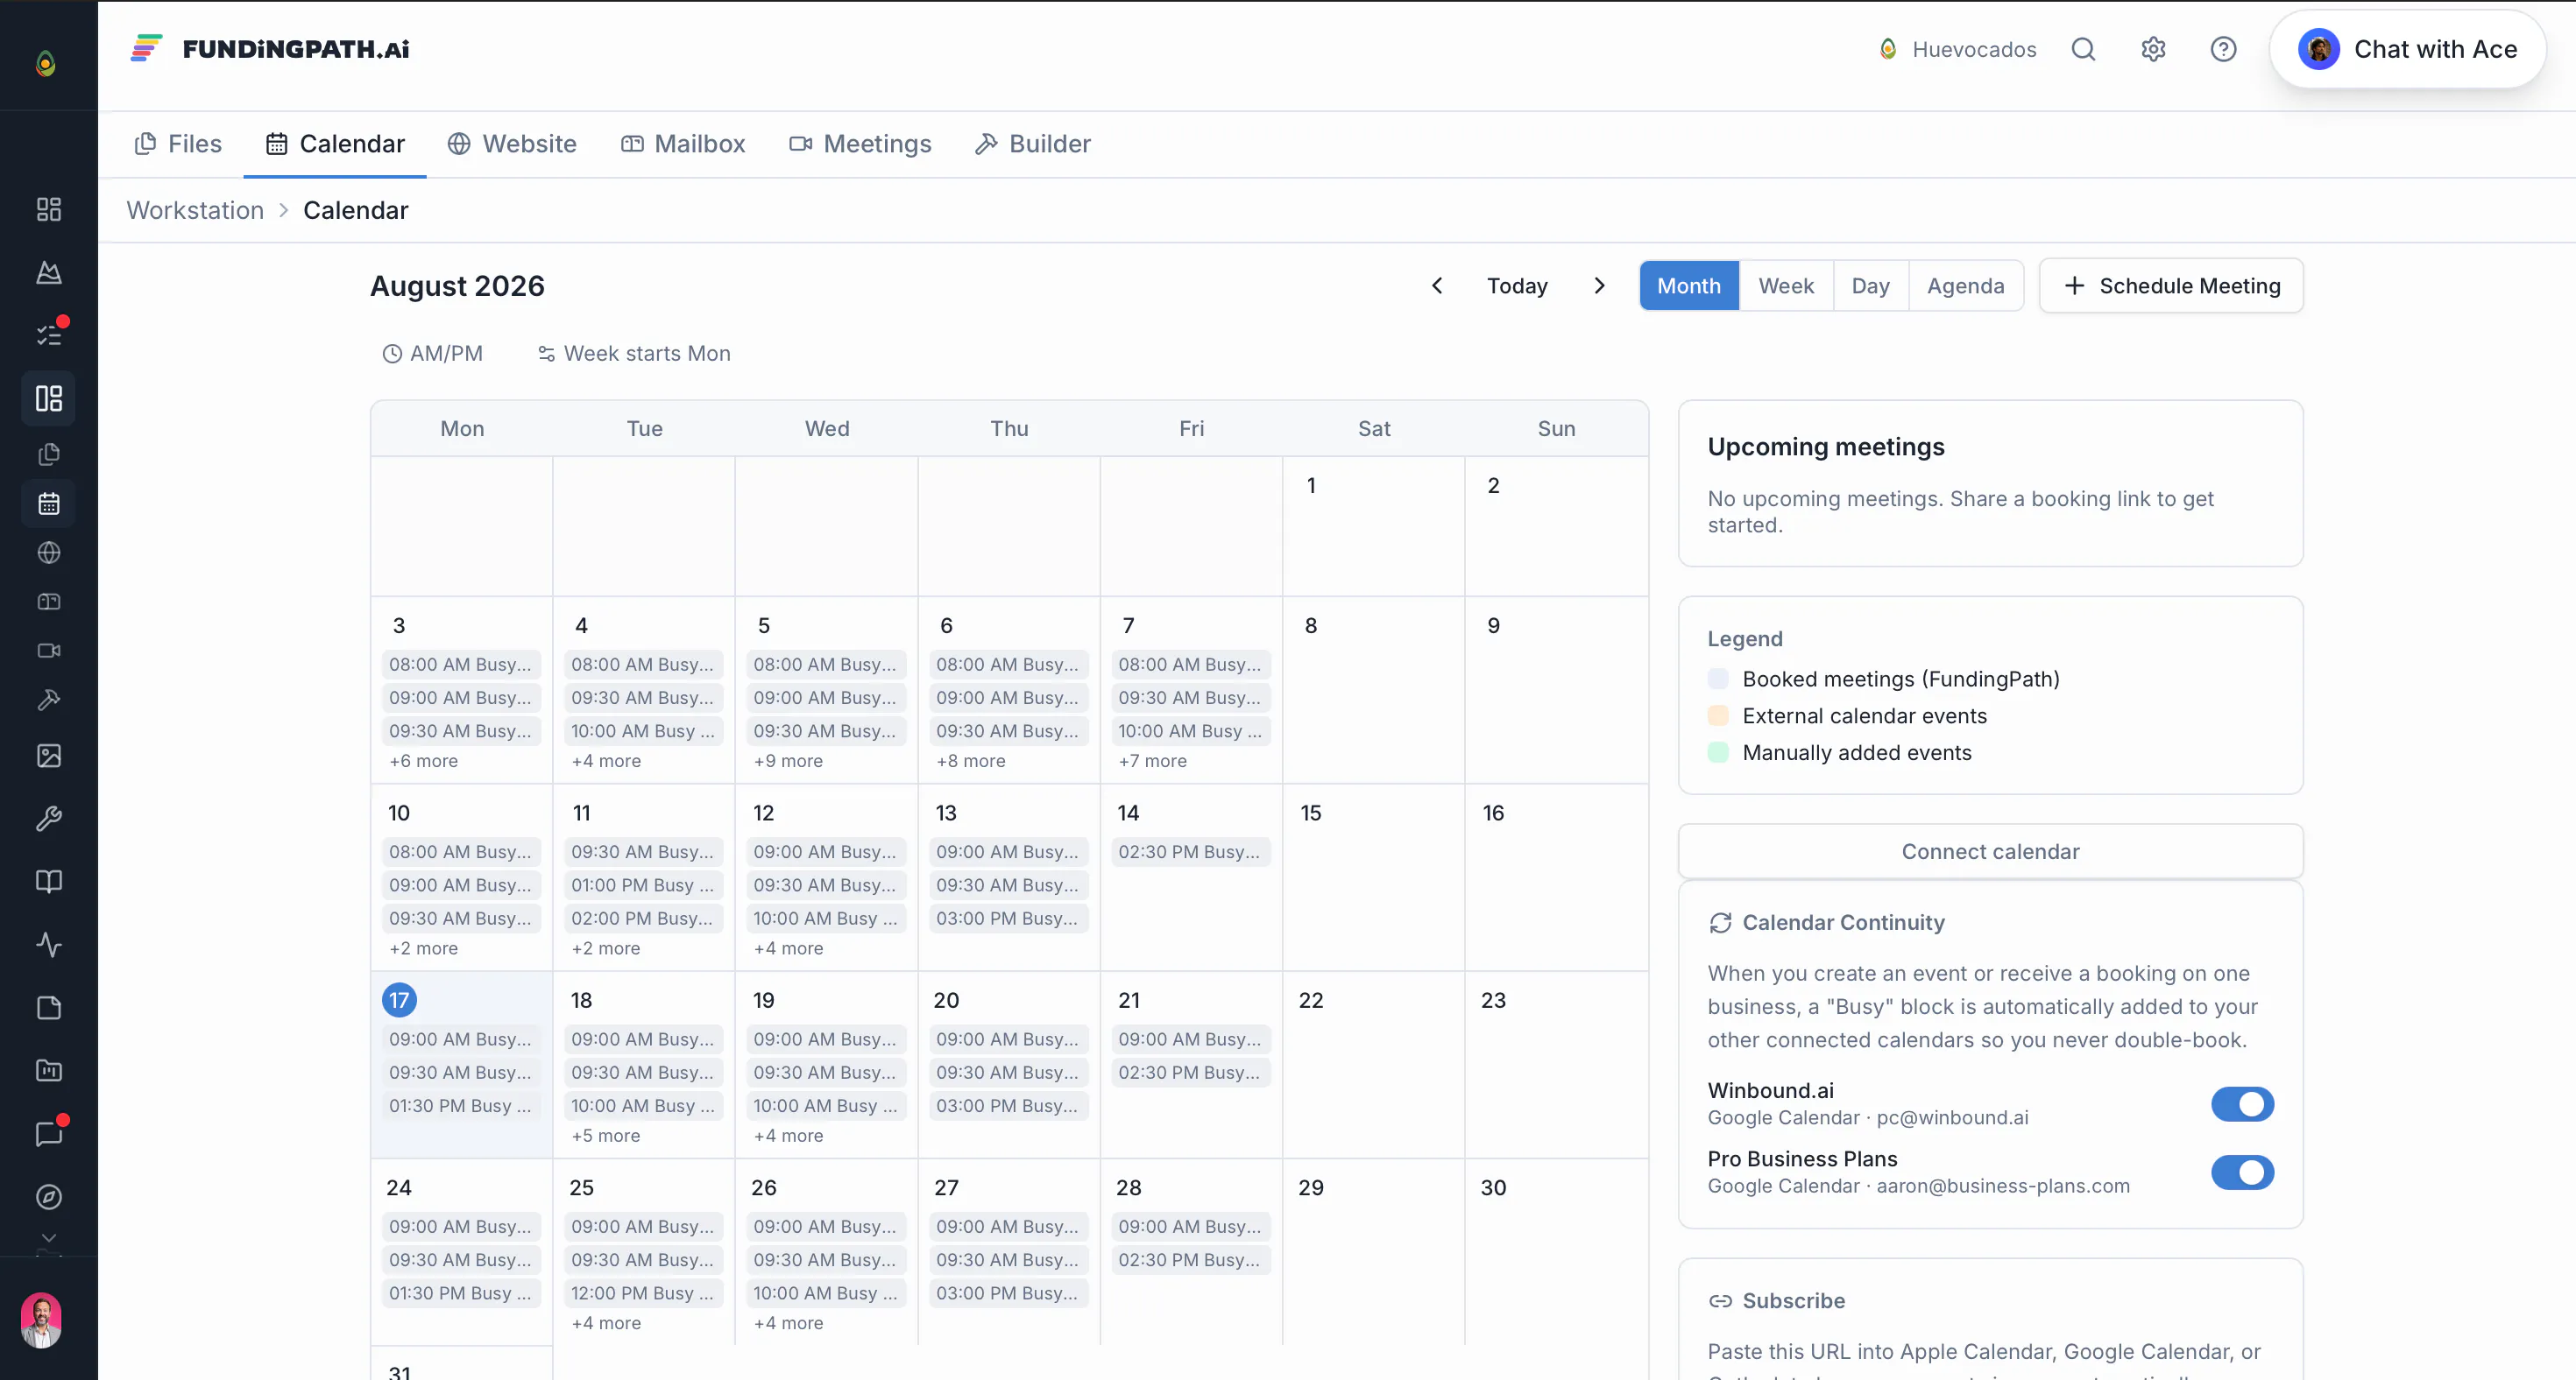Toggle the Week starts Mon setting
2576x1380 pixels.
click(634, 354)
